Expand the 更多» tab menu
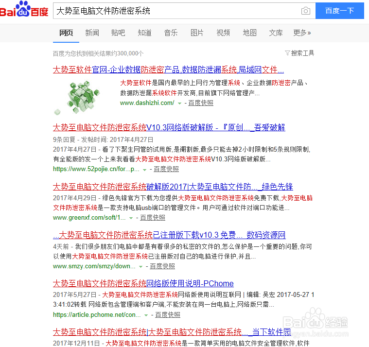 pyautogui.click(x=302, y=33)
